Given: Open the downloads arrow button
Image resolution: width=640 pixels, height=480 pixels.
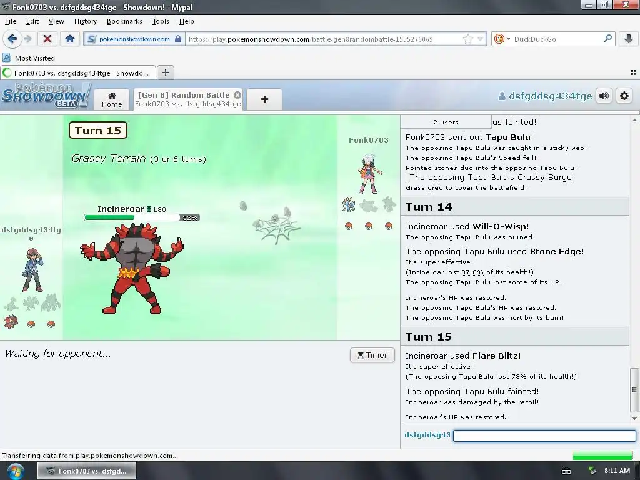Looking at the screenshot, I should click(x=629, y=39).
